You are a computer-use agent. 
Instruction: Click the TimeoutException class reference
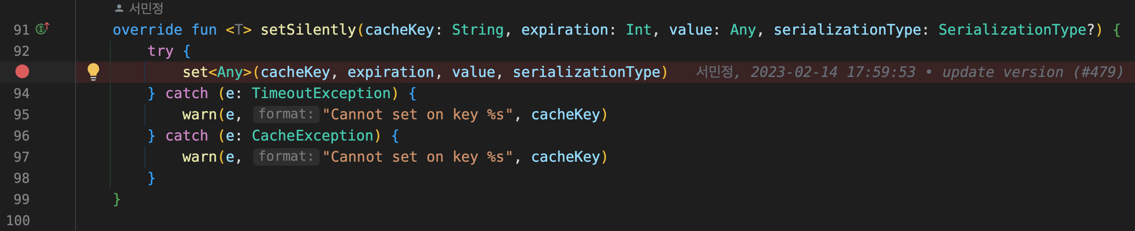coord(321,93)
